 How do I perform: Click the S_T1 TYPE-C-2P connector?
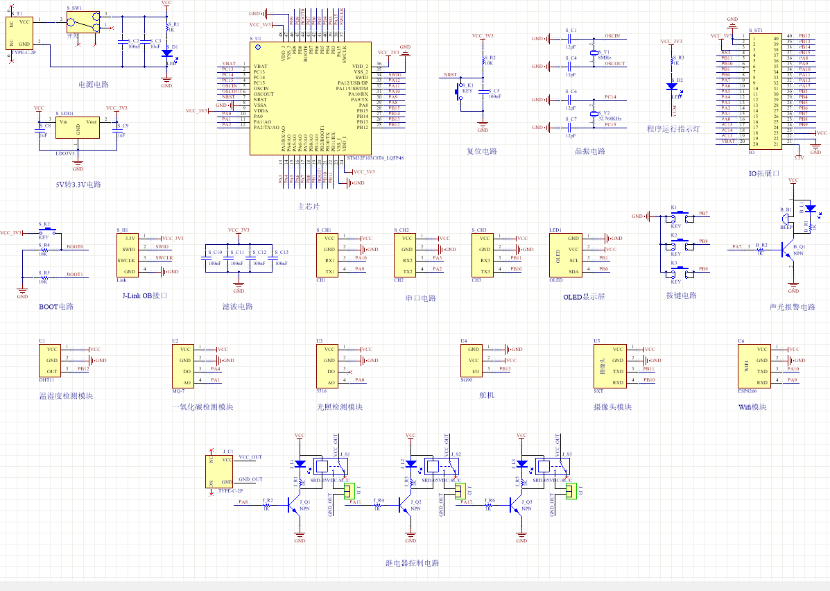click(21, 33)
